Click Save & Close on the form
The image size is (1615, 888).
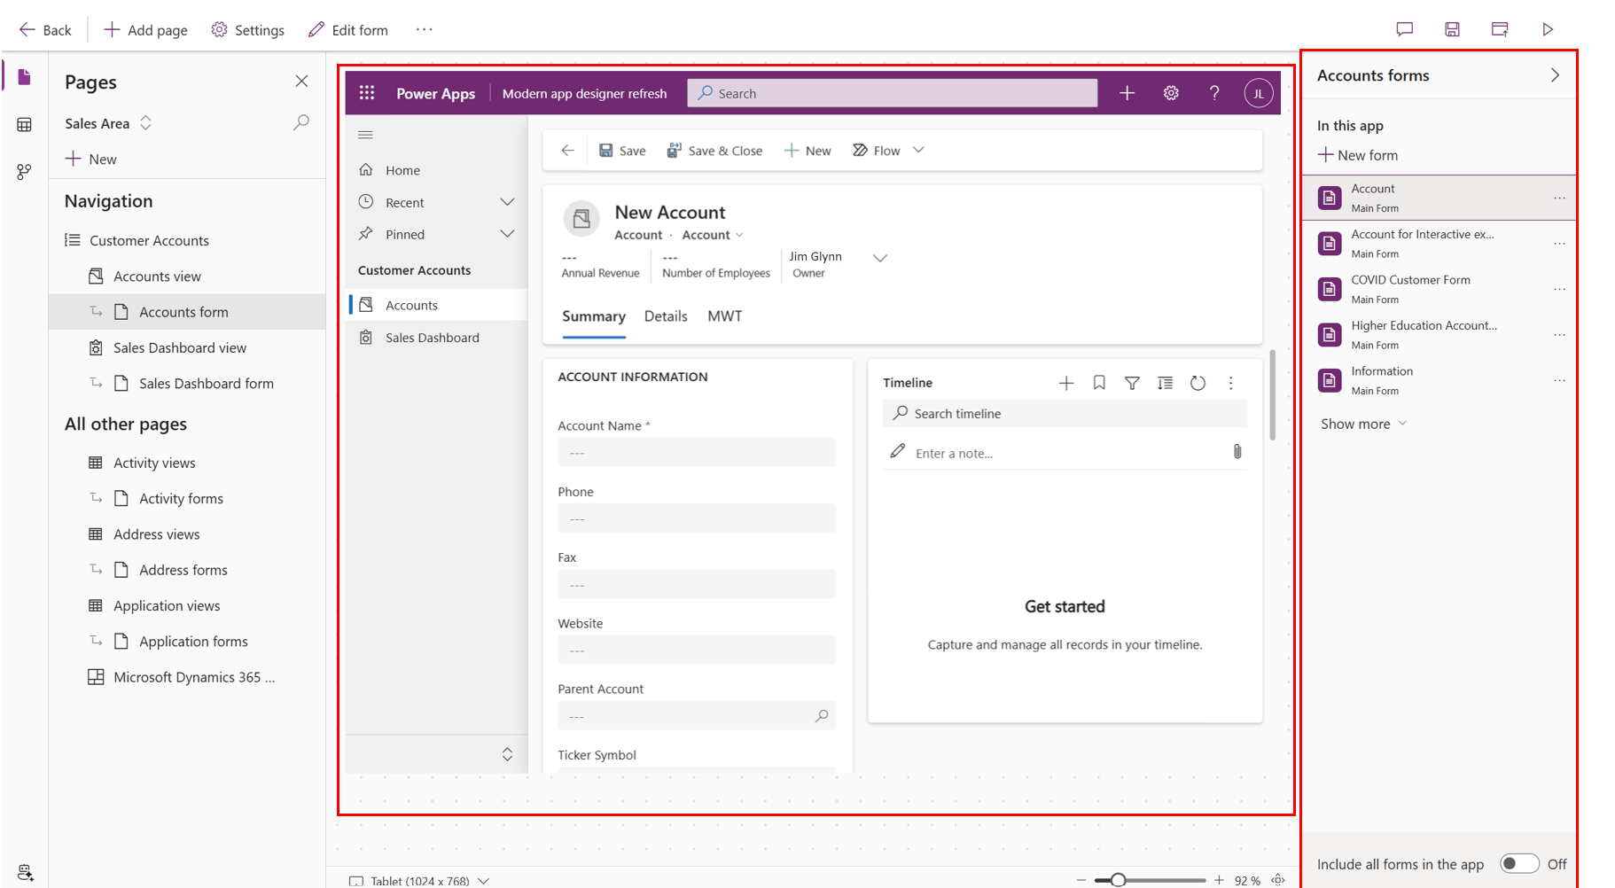714,151
